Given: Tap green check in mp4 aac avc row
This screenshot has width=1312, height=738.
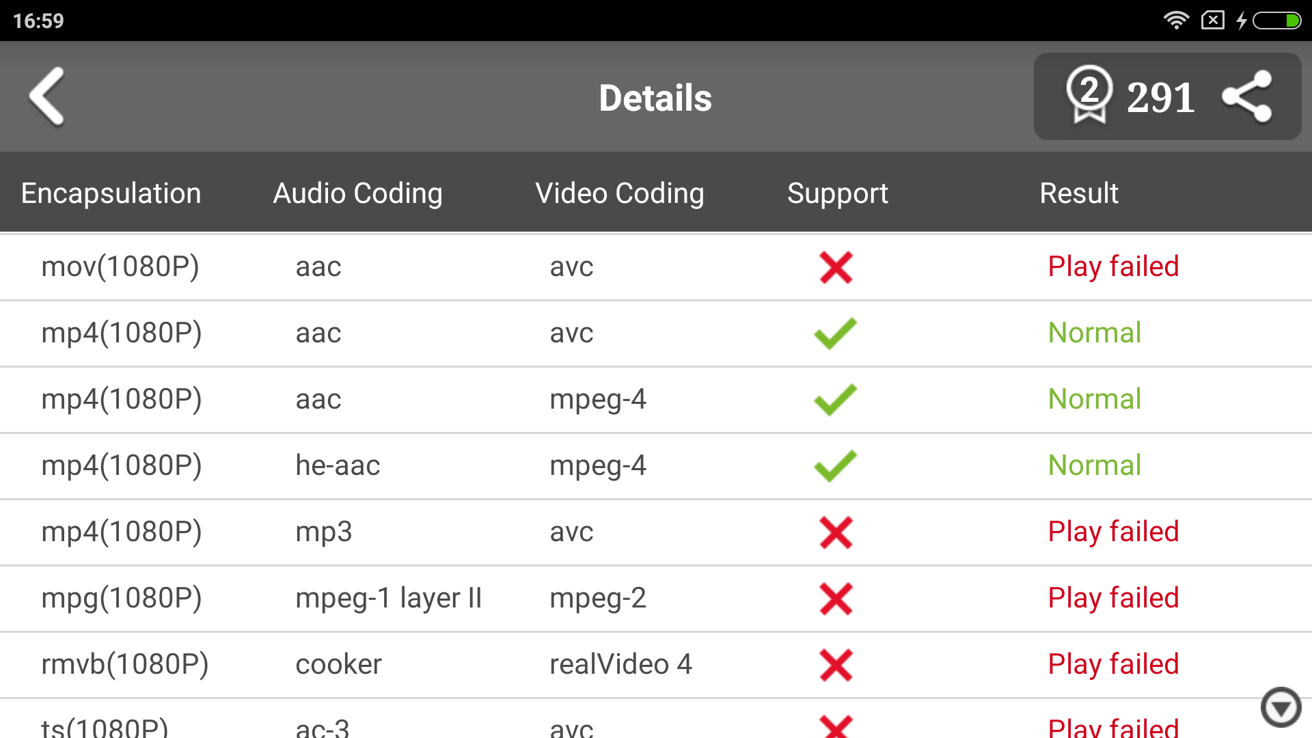Looking at the screenshot, I should tap(835, 333).
